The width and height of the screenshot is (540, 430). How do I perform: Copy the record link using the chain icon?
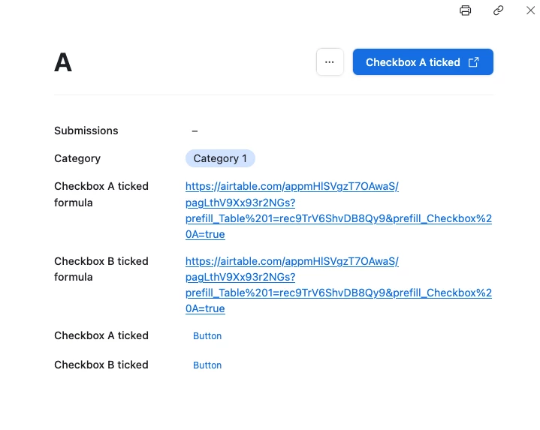tap(498, 11)
